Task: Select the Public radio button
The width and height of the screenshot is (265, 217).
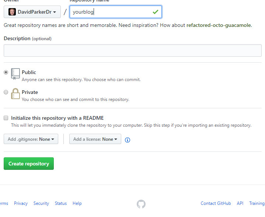Action: pos(6,72)
